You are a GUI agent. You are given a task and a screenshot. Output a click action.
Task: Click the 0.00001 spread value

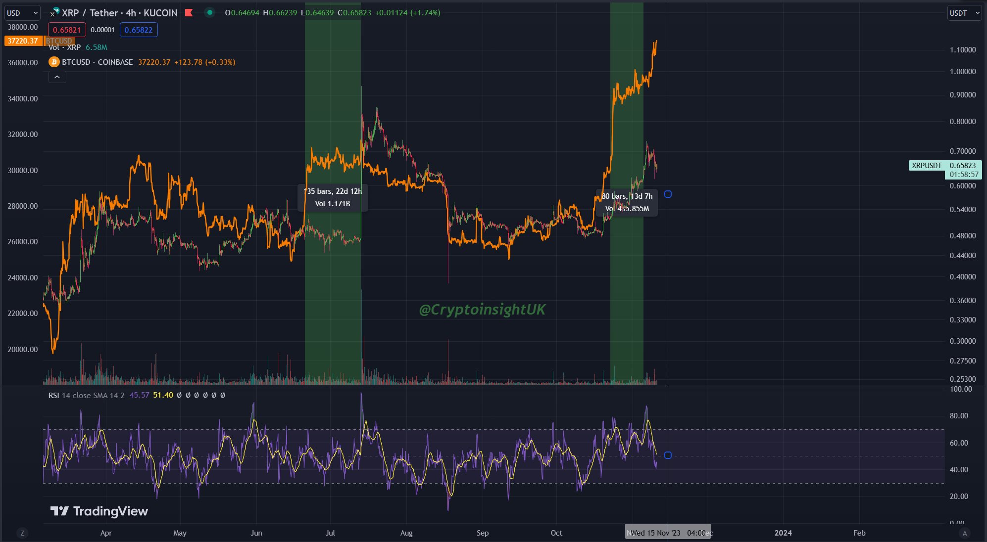(x=102, y=30)
